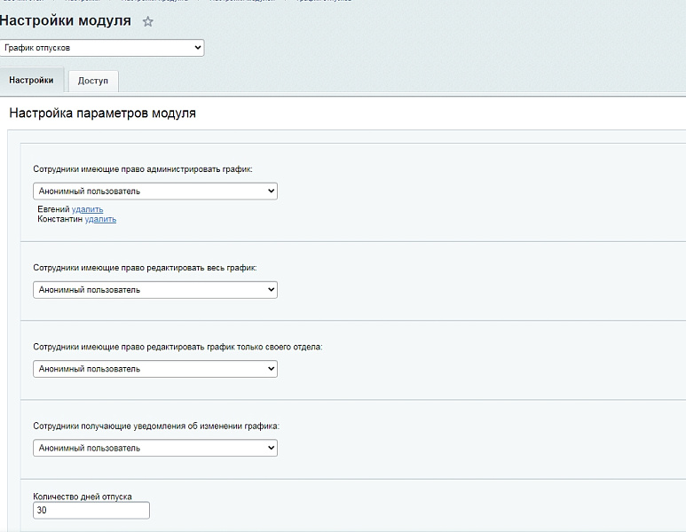Click the name Константин in administrators list
This screenshot has height=532, width=686.
point(59,219)
